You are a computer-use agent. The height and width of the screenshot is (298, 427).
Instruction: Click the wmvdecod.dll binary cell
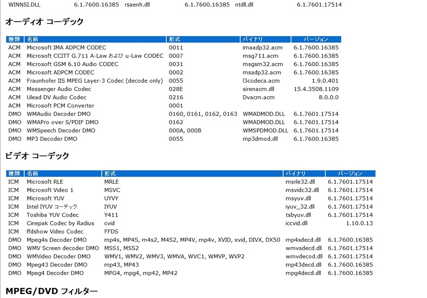tap(304, 256)
